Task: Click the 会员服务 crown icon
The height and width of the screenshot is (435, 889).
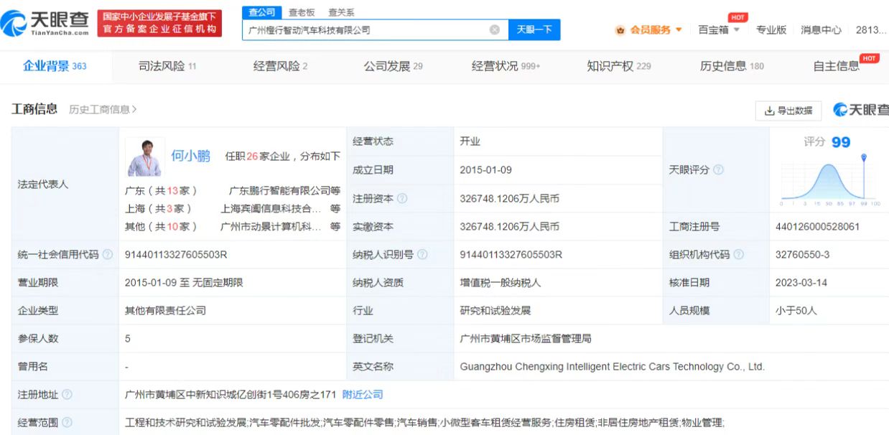Action: coord(620,30)
